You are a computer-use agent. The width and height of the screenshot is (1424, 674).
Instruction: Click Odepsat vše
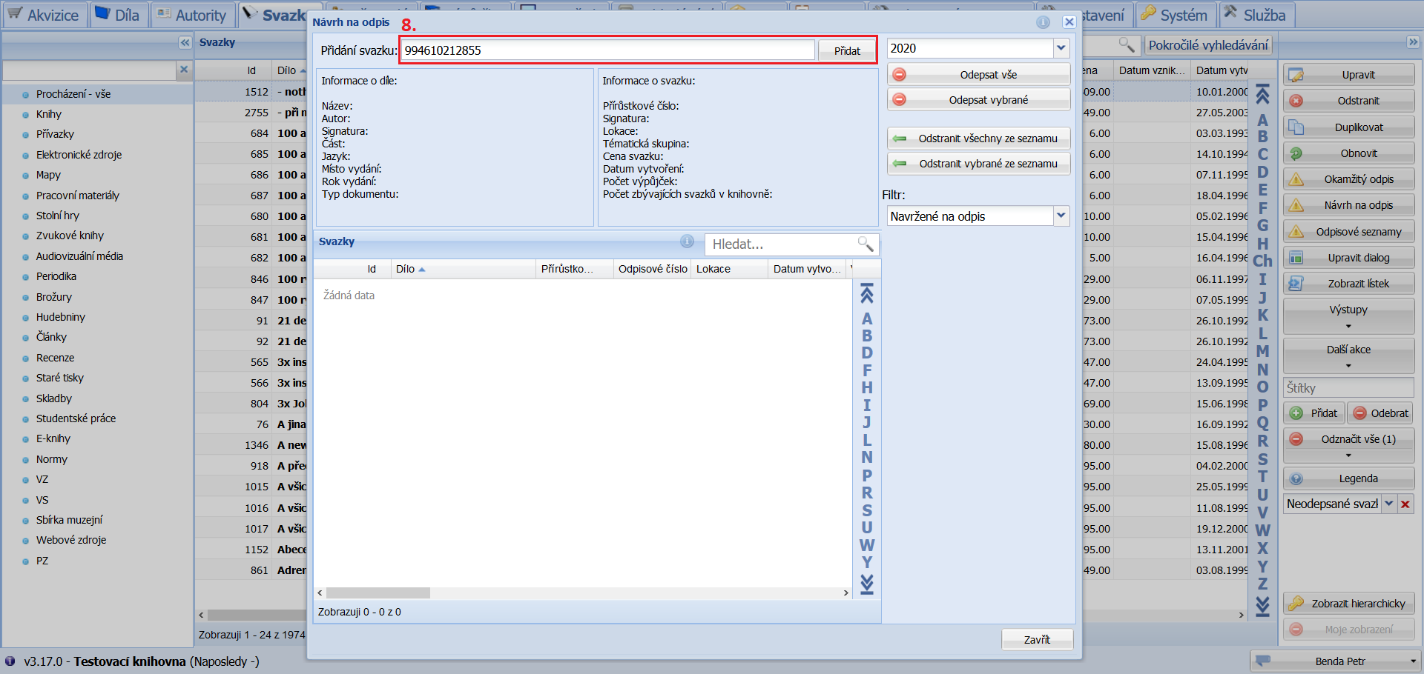click(979, 75)
